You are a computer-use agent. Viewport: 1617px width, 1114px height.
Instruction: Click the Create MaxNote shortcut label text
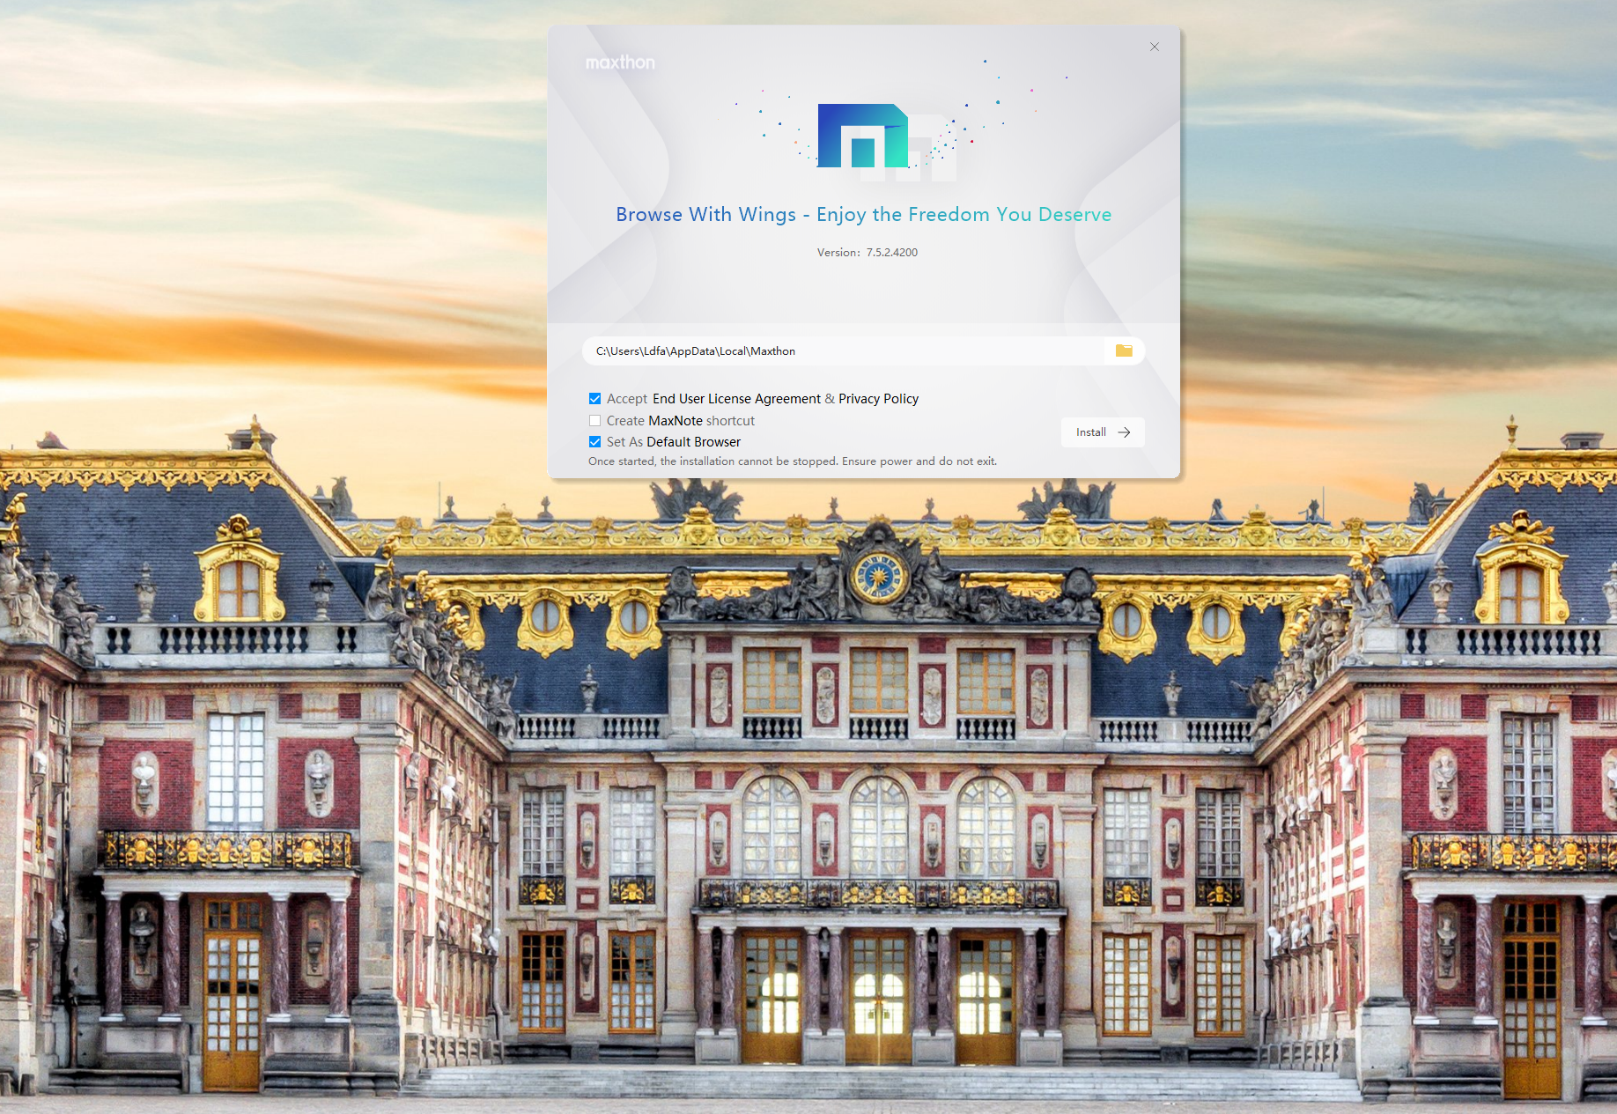(680, 421)
